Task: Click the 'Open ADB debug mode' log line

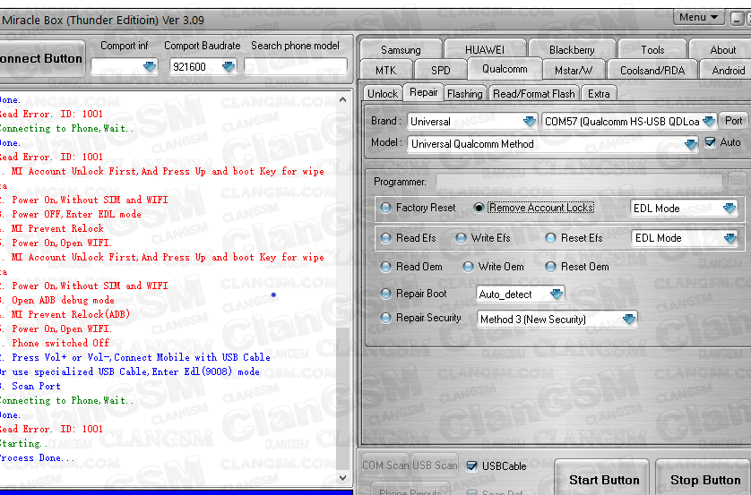Action: coord(57,300)
